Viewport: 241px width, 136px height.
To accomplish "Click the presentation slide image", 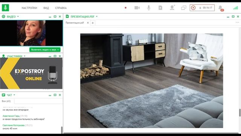I will [151, 80].
